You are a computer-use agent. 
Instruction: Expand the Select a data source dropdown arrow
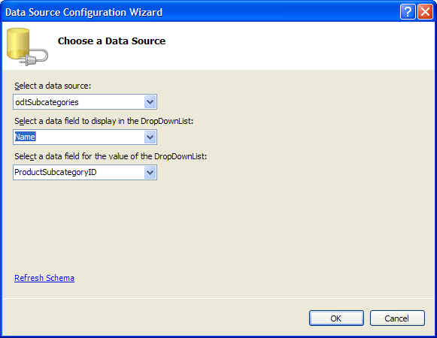pyautogui.click(x=150, y=102)
